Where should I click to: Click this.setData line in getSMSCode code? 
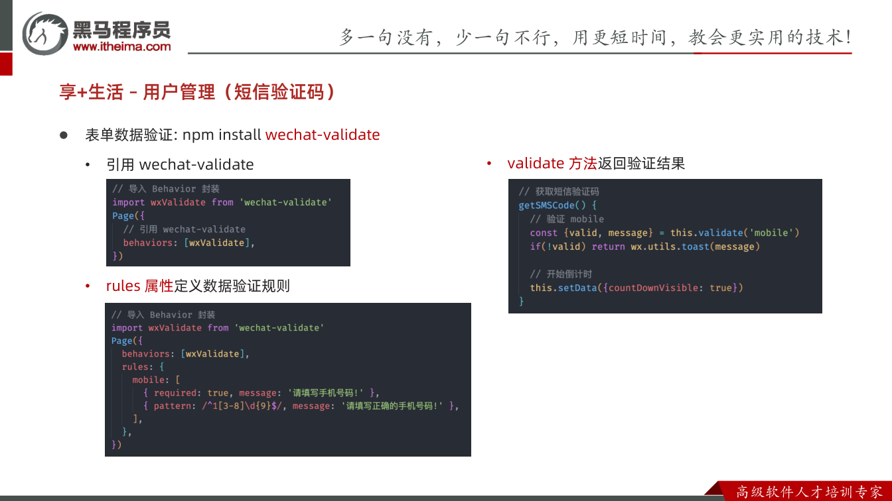[636, 288]
